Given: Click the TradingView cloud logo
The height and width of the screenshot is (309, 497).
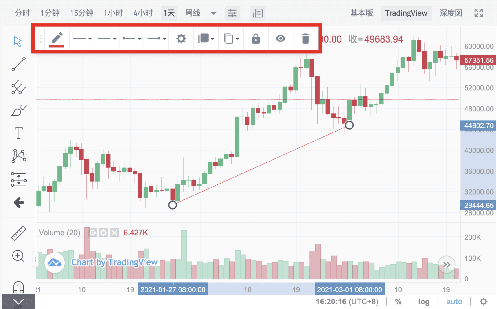Looking at the screenshot, I should pyautogui.click(x=55, y=262).
